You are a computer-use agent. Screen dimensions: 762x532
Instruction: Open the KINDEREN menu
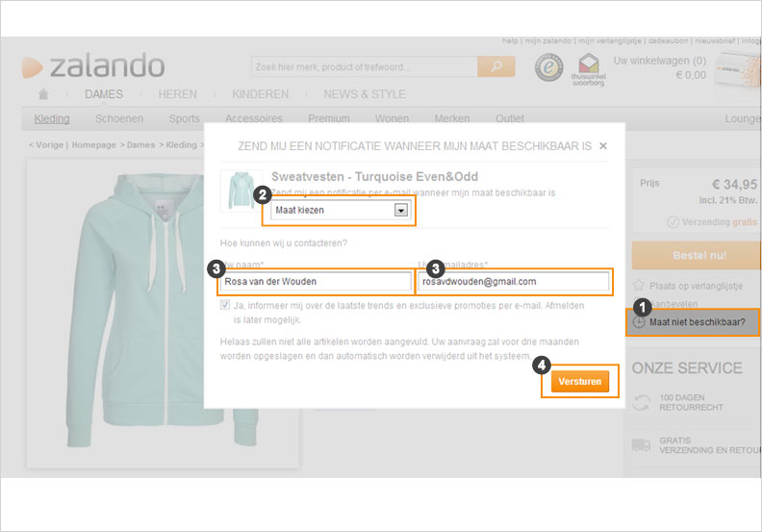point(260,94)
